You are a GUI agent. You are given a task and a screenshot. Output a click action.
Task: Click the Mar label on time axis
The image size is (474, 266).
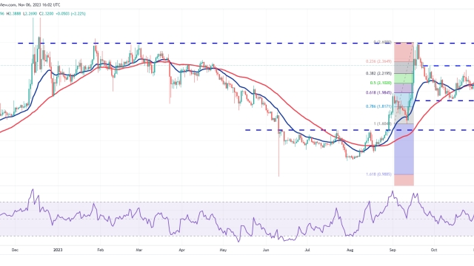[139, 250]
